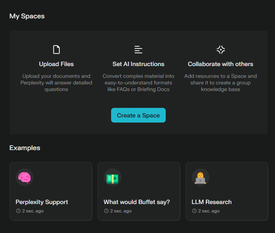Click clock icon under Perplexity Support
275x233 pixels.
tap(18, 211)
